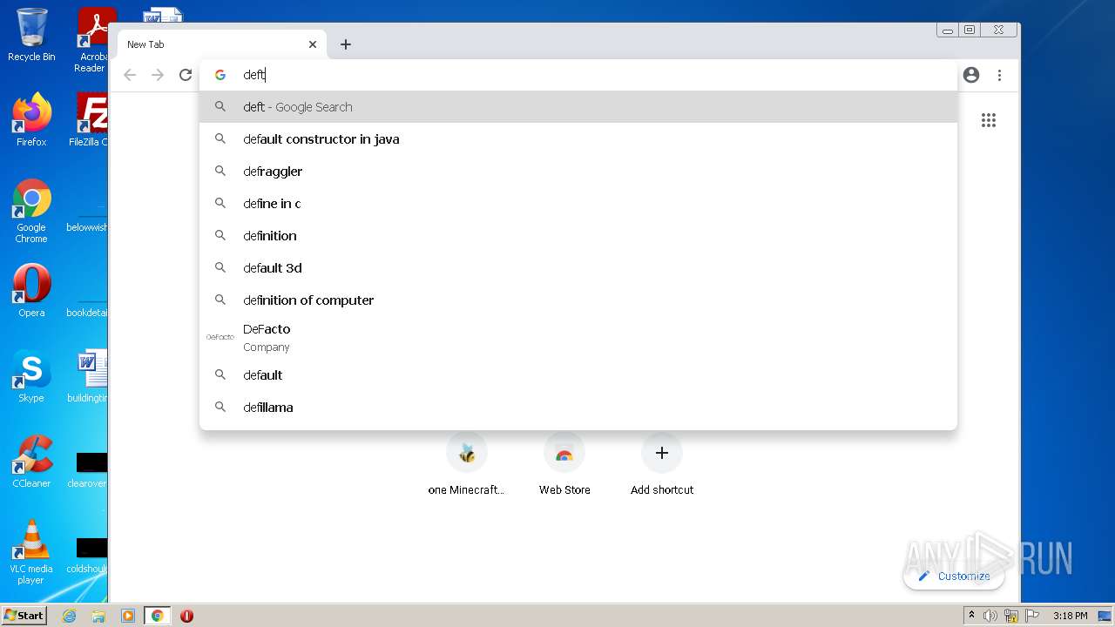Choose 'definition of computer' suggestion
This screenshot has width=1115, height=627.
pos(578,300)
